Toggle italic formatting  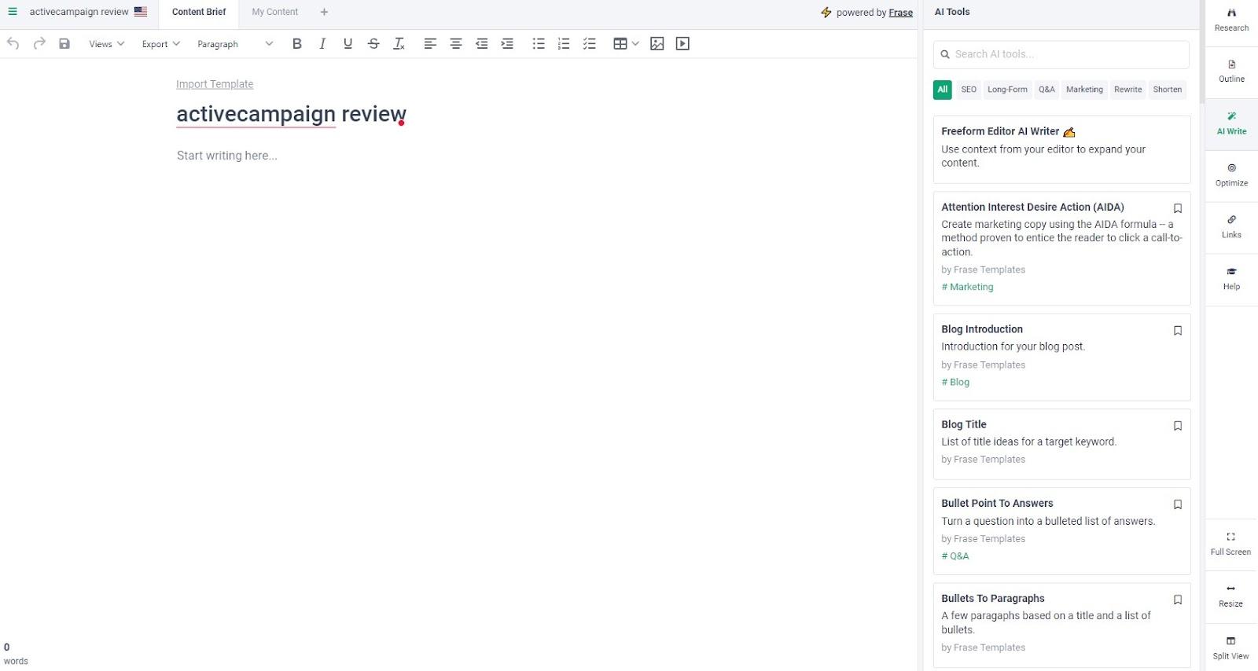tap(322, 44)
